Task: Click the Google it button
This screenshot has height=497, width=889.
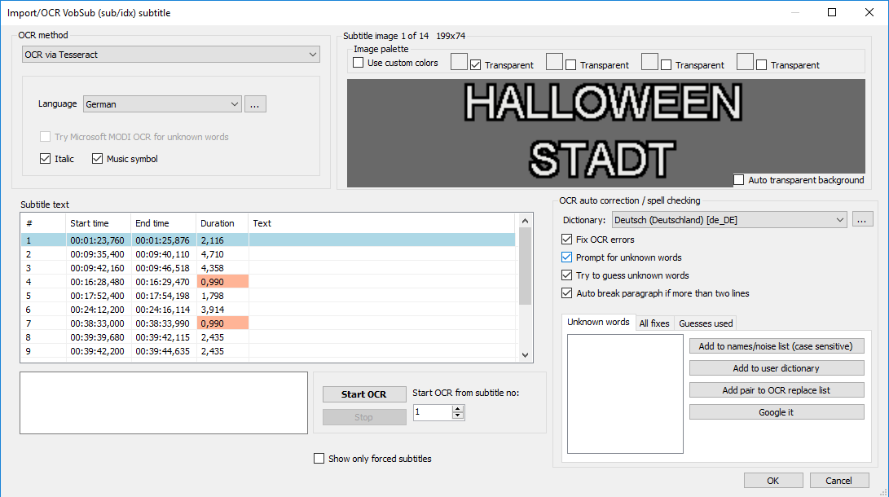Action: [x=777, y=412]
